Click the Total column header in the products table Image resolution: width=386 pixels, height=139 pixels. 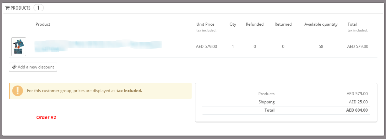[x=352, y=24]
